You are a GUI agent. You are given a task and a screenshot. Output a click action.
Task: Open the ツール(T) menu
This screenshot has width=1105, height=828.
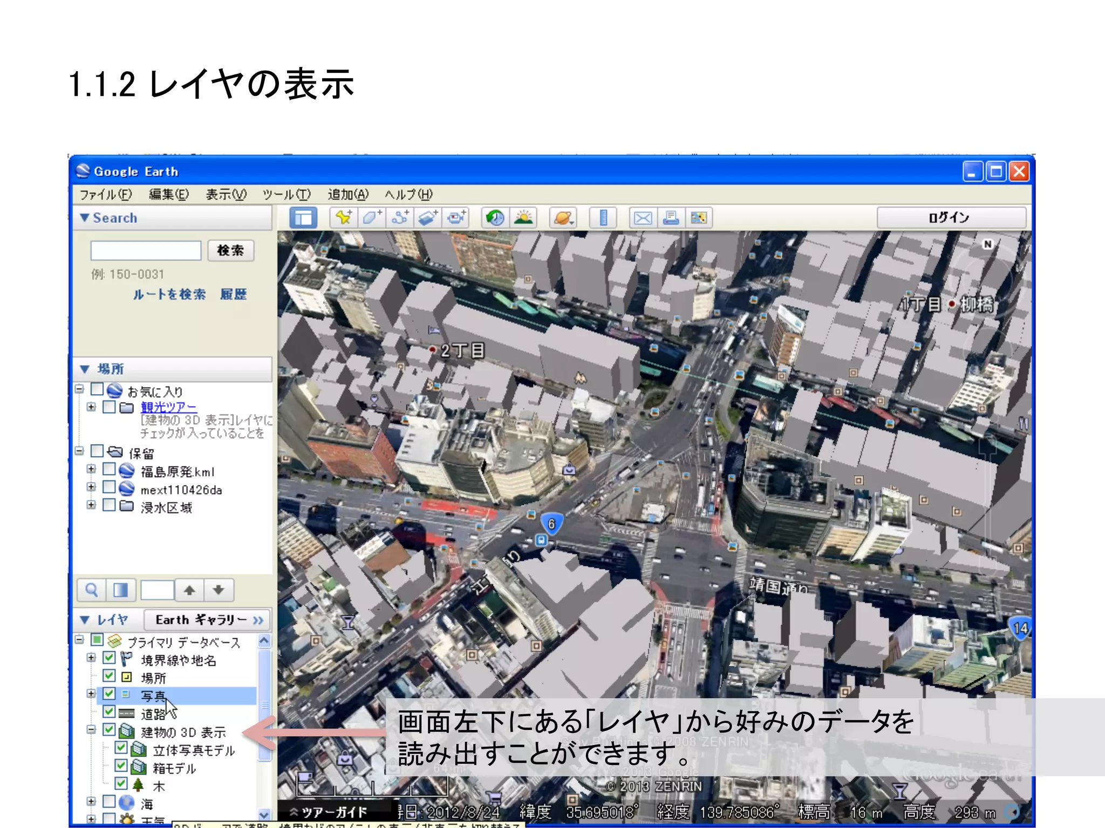pos(287,195)
